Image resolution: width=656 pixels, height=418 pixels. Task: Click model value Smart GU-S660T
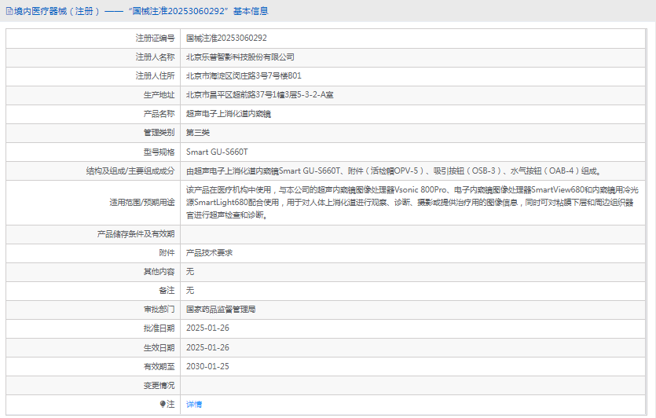pyautogui.click(x=217, y=152)
